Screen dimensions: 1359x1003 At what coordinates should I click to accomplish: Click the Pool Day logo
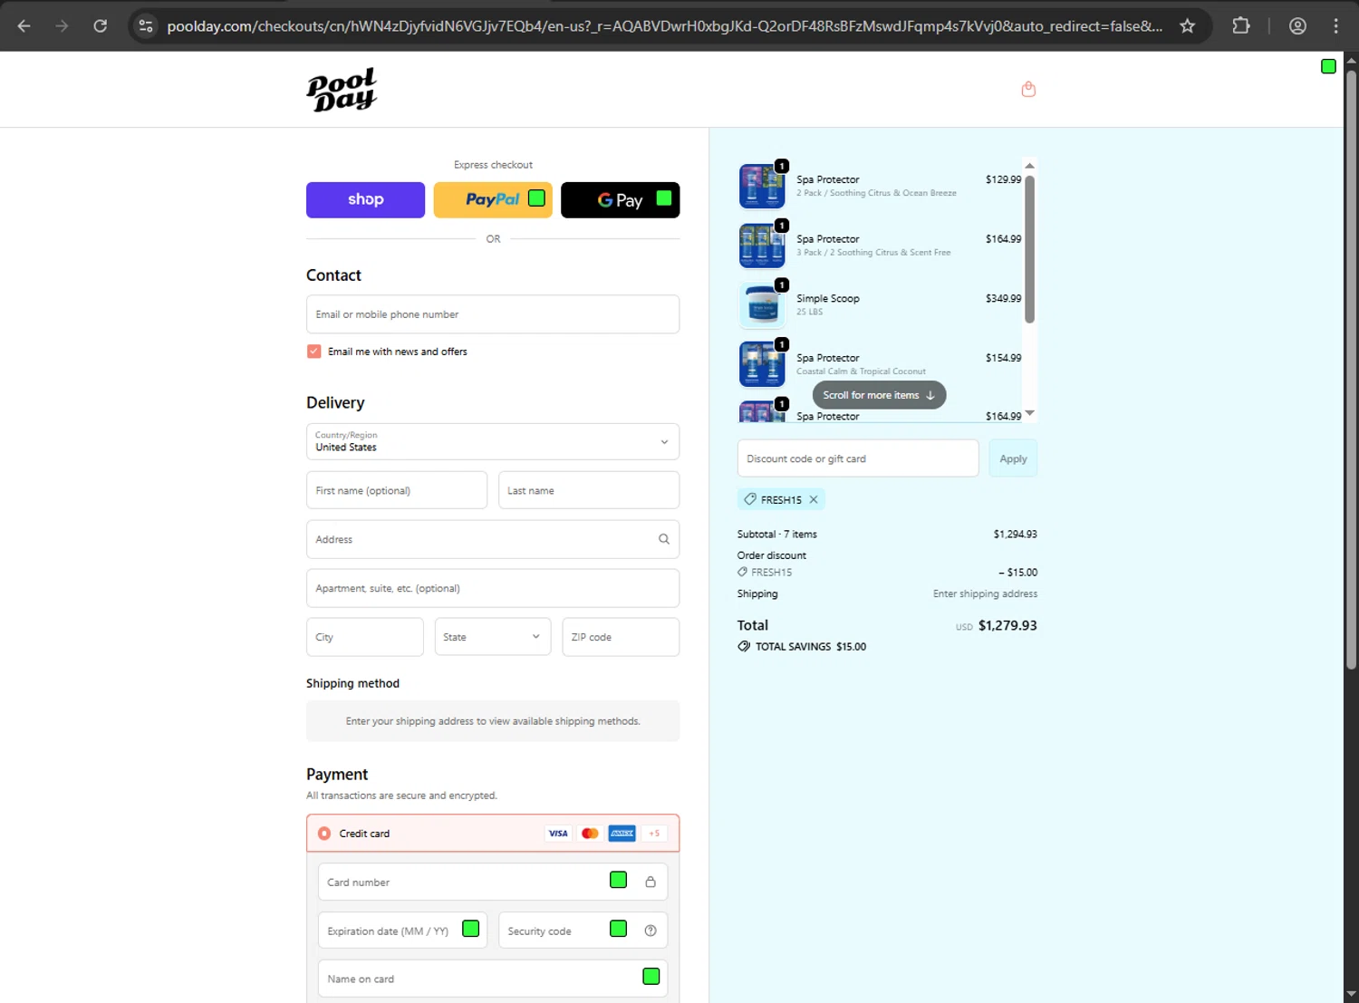342,90
